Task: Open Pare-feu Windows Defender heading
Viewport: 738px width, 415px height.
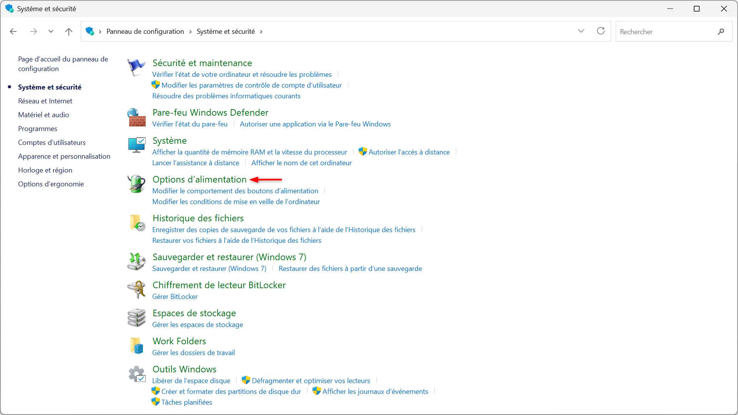Action: tap(210, 113)
